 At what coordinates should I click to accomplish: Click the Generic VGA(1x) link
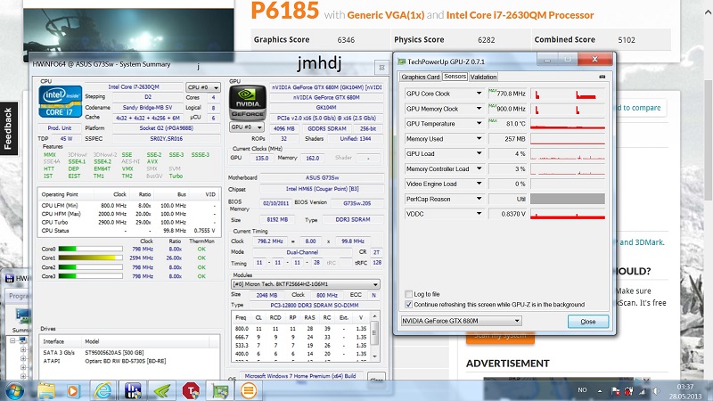[386, 15]
